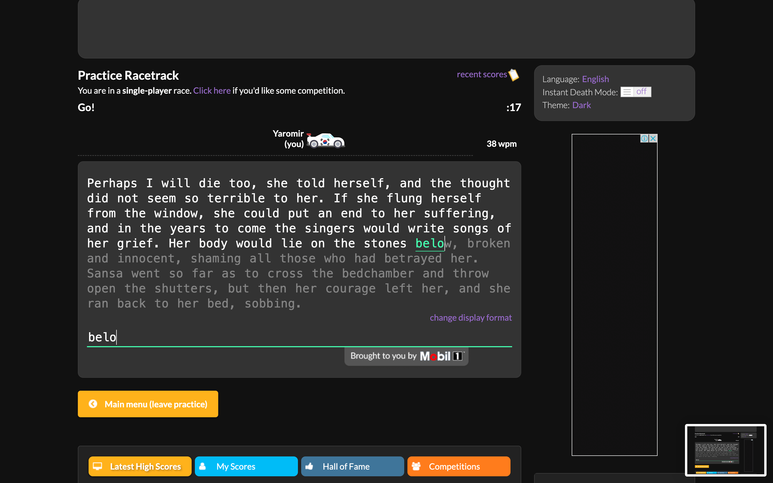
Task: Switch theme from Dark
Action: 581,105
